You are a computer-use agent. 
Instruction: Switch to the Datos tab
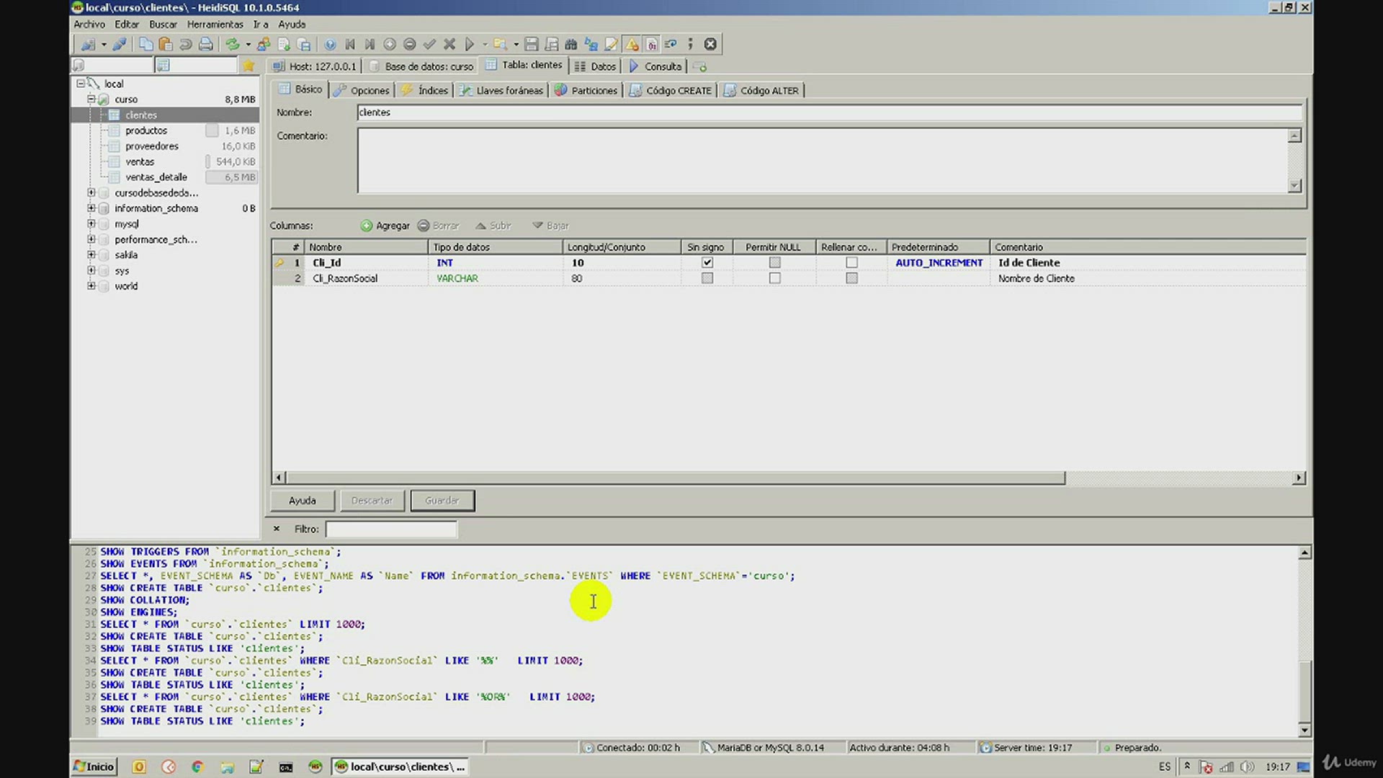596,66
